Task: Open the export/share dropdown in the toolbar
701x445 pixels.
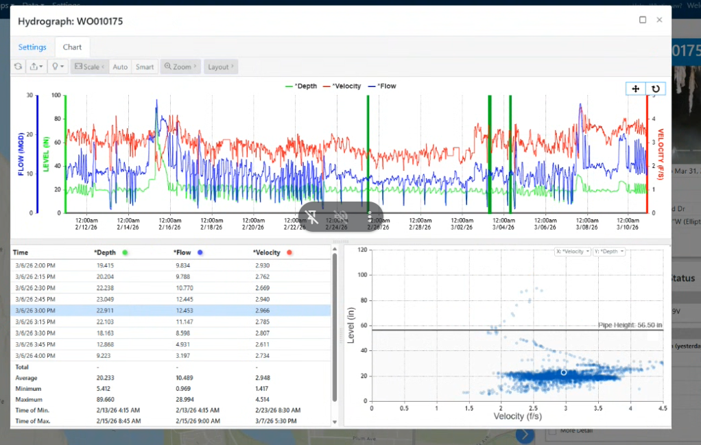Action: click(x=35, y=67)
